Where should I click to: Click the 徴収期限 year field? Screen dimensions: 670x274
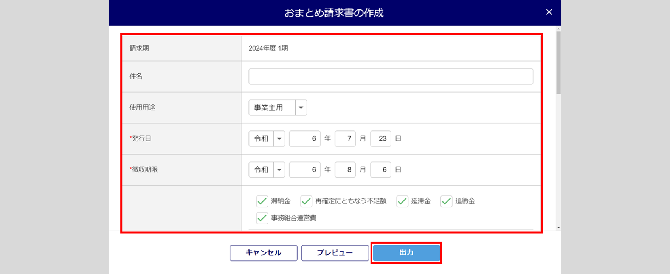pos(305,170)
